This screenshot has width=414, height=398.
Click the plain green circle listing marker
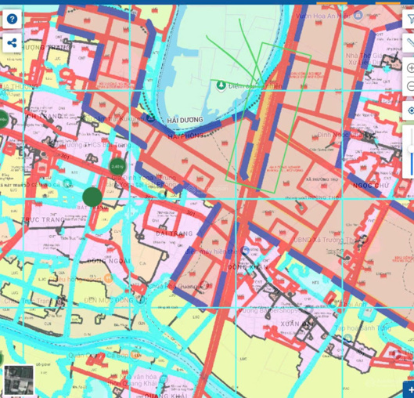tap(92, 197)
